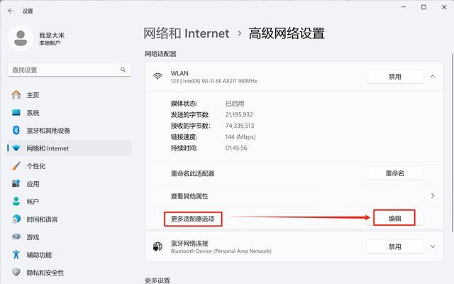Click the 我是大米 account name

pyautogui.click(x=52, y=35)
